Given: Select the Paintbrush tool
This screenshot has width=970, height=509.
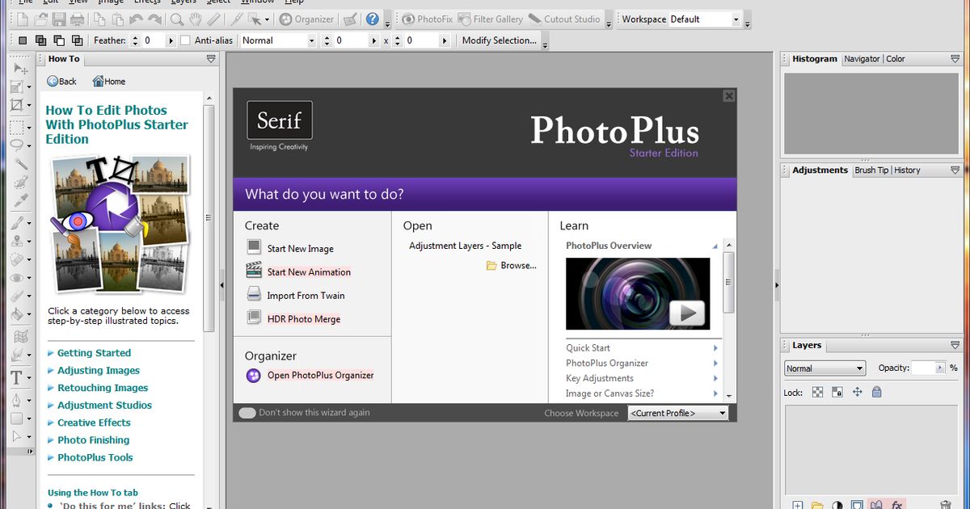Looking at the screenshot, I should pyautogui.click(x=18, y=222).
